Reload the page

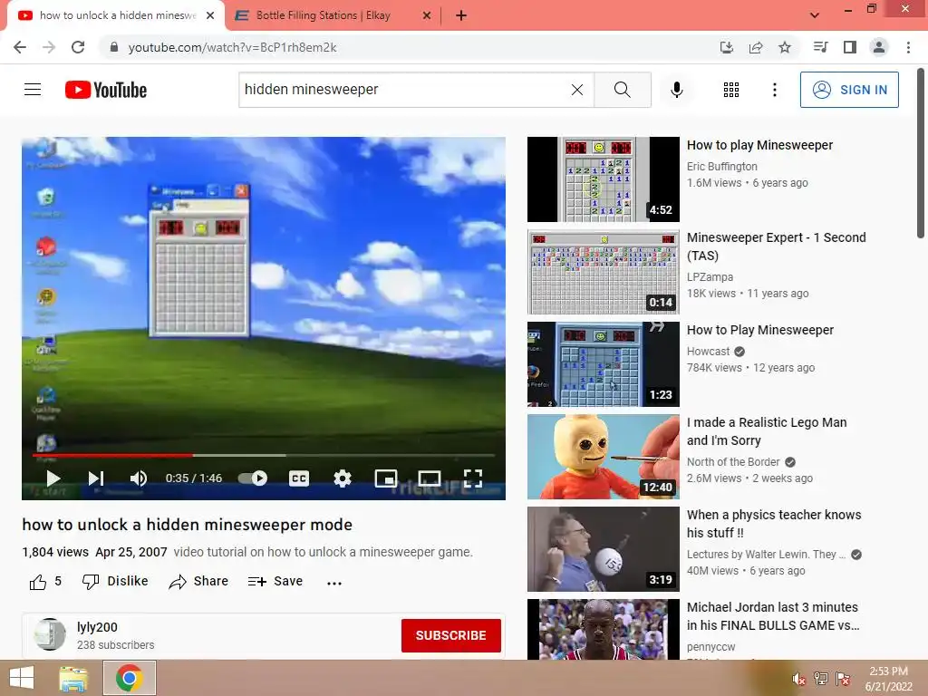point(78,47)
